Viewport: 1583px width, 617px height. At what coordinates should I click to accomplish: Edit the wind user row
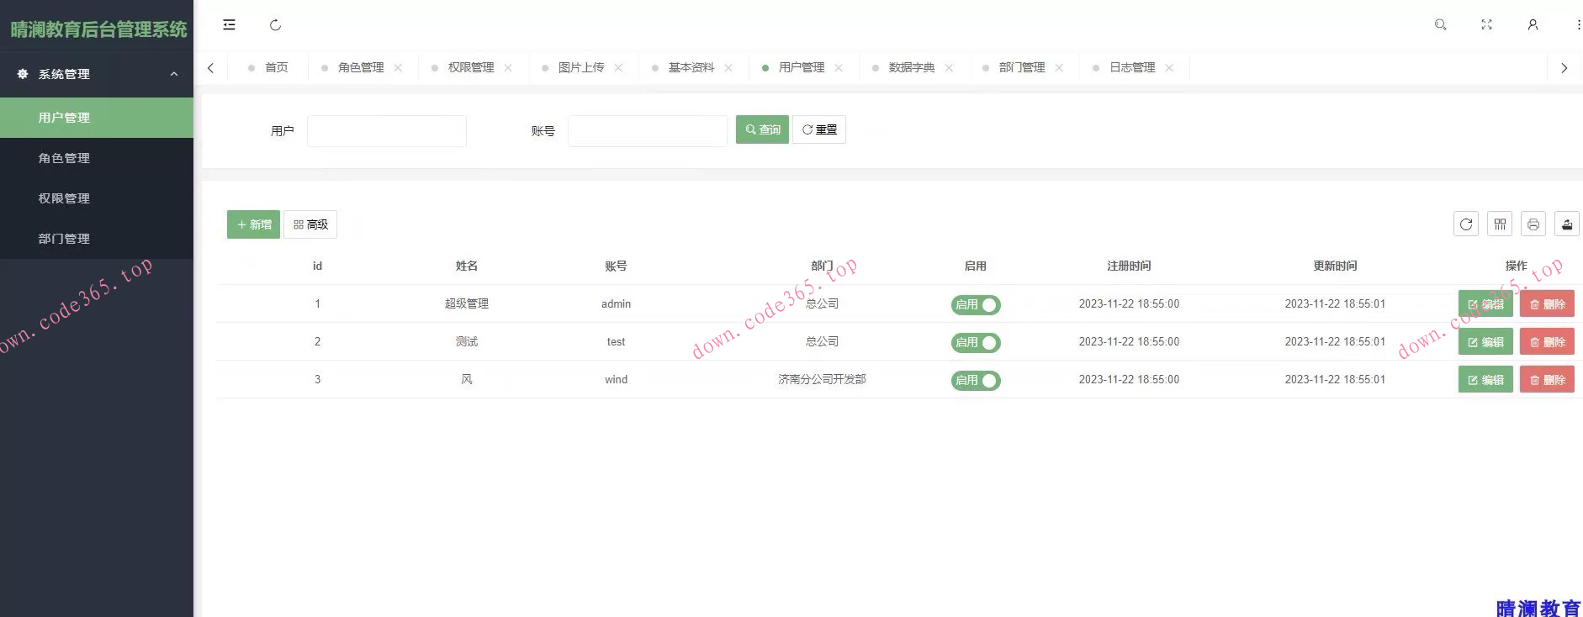point(1485,380)
